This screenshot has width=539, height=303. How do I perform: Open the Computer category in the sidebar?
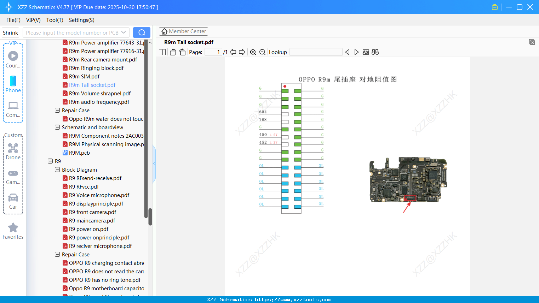click(x=13, y=109)
